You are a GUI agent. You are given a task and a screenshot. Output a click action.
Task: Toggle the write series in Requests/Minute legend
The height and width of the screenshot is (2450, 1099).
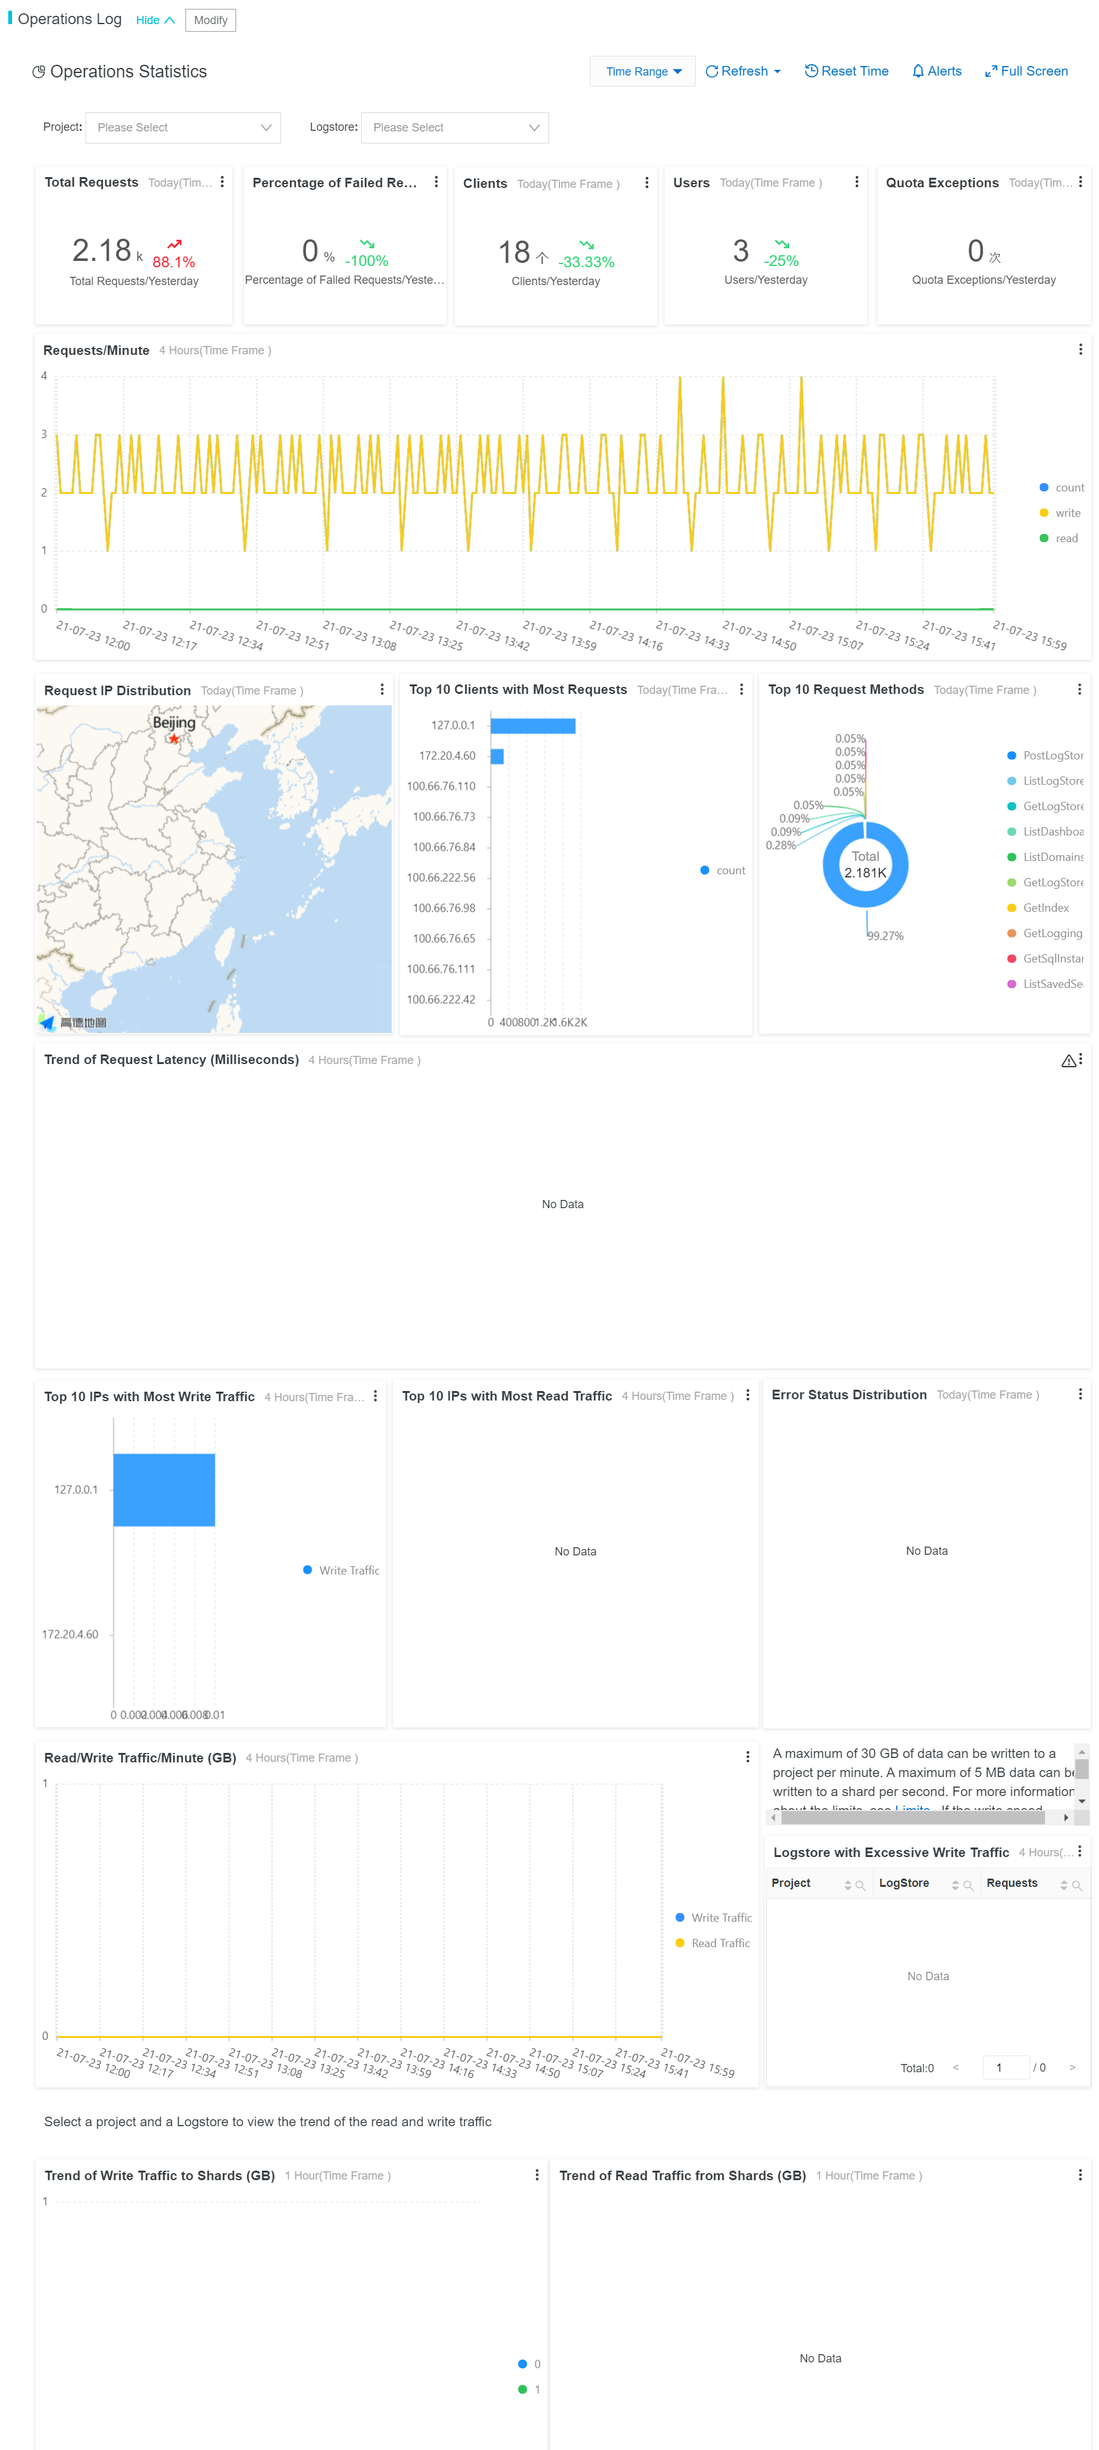[1061, 514]
